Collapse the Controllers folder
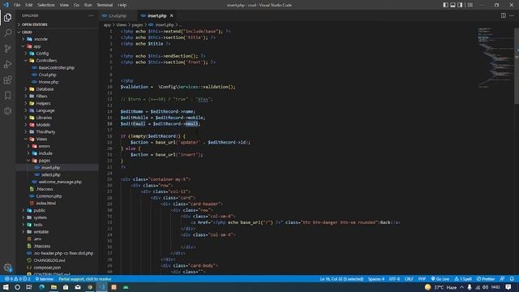This screenshot has height=292, width=519. tap(46, 61)
